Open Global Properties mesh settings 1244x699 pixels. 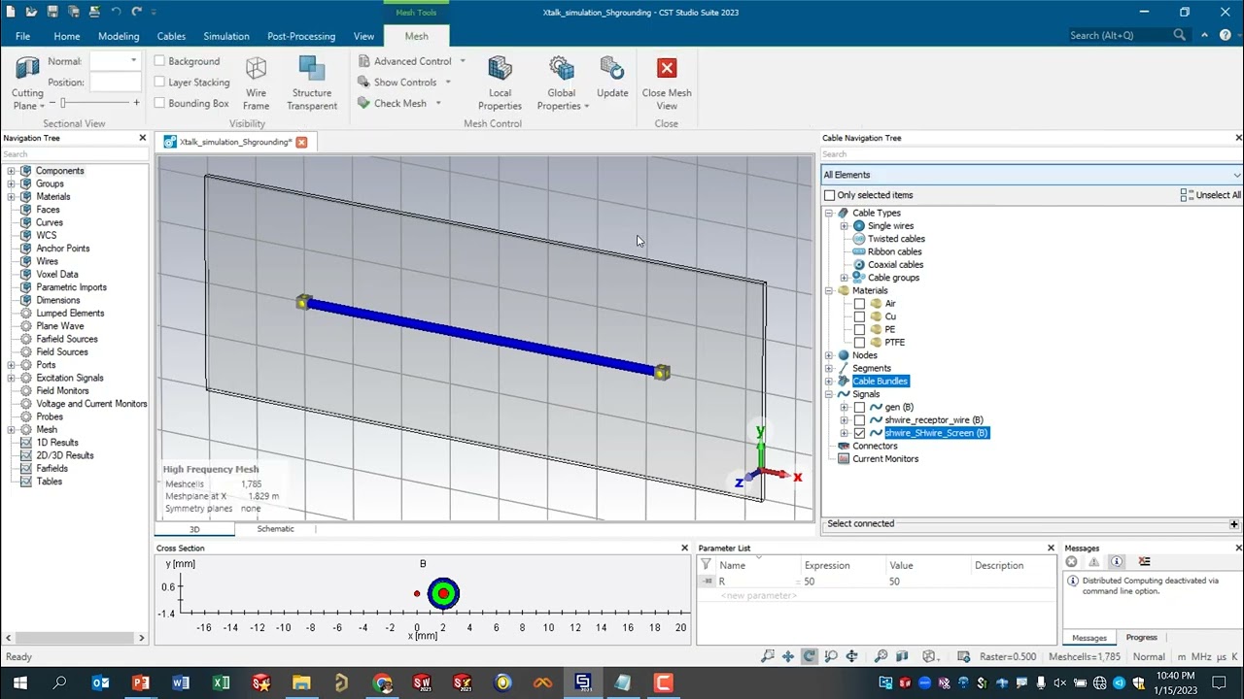tap(562, 83)
